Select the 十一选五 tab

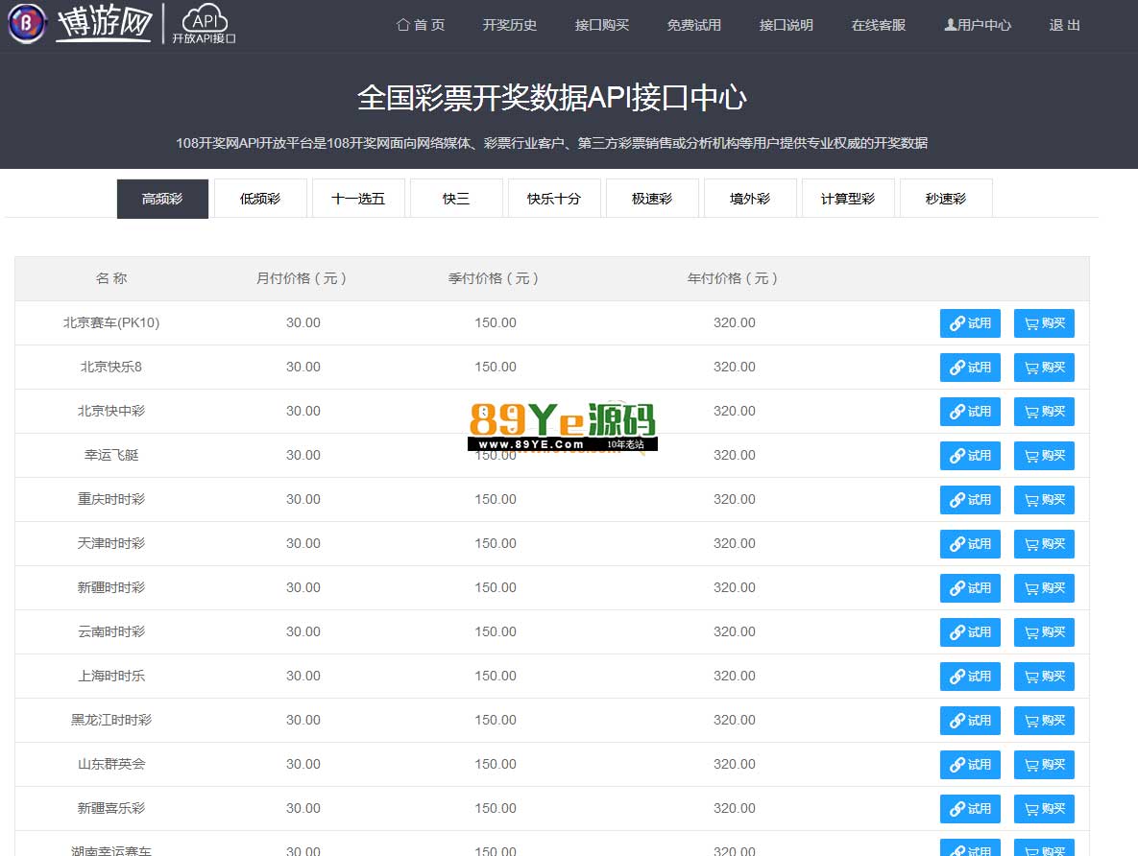click(358, 199)
